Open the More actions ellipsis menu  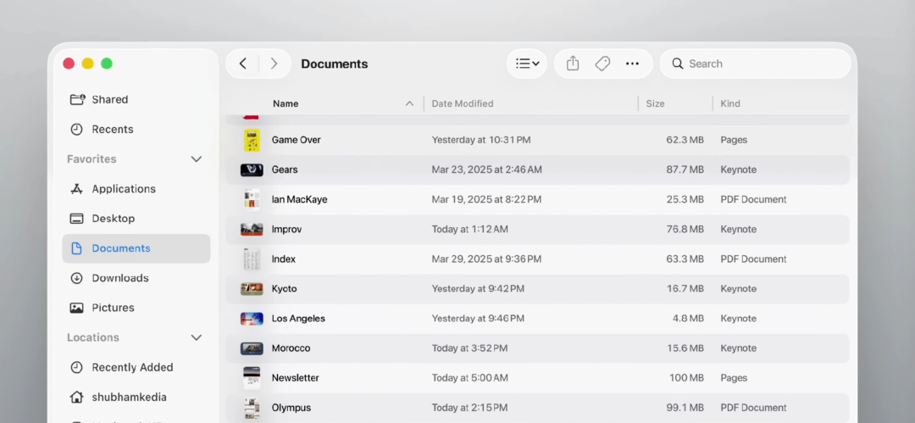633,64
